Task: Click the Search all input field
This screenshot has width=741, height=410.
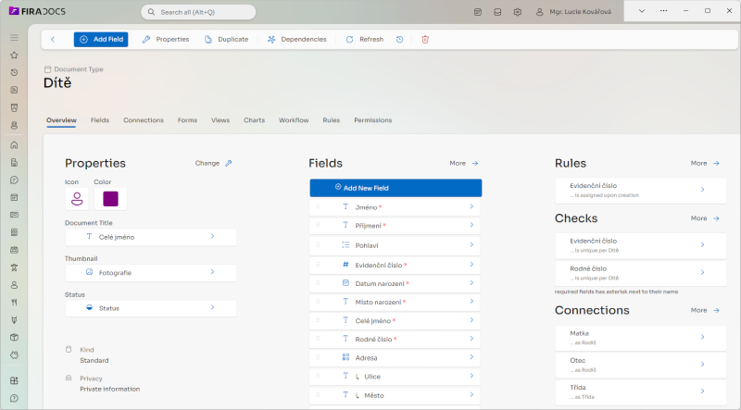Action: tap(198, 12)
